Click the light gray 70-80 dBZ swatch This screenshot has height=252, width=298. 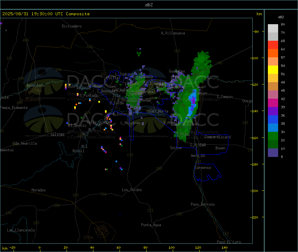click(273, 28)
